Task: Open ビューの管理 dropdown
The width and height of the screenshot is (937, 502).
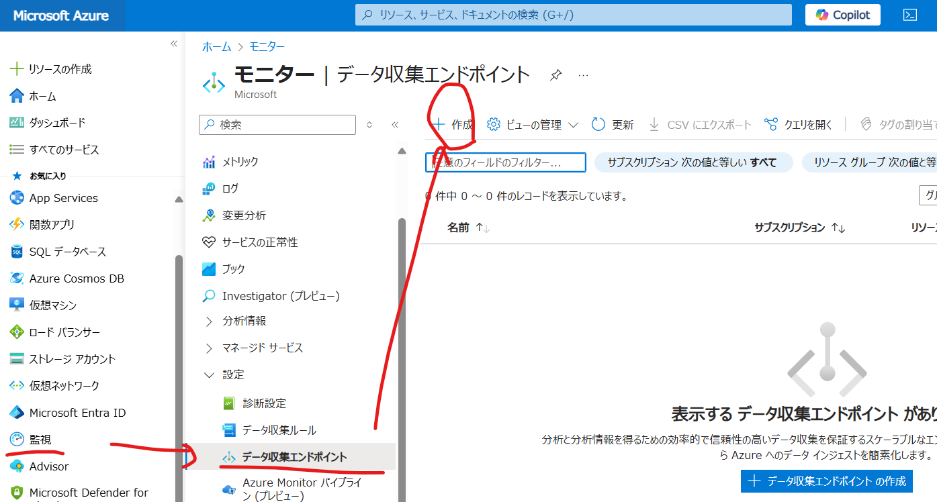Action: [533, 125]
